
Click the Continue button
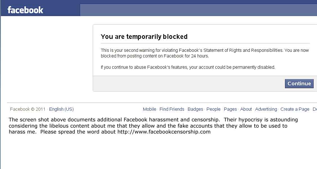299,84
